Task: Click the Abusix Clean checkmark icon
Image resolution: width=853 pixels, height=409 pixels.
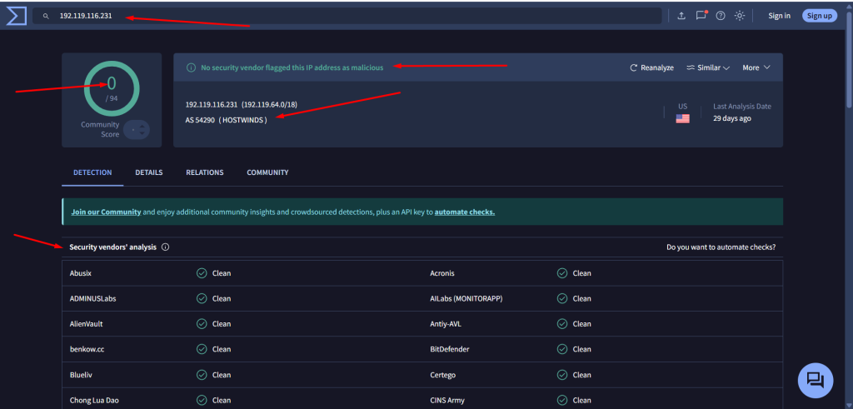Action: (202, 273)
